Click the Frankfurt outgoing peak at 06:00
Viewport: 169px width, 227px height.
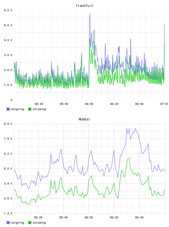coord(90,14)
